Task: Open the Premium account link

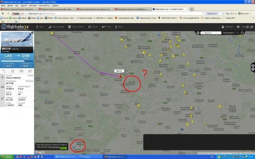Action: [x=227, y=27]
